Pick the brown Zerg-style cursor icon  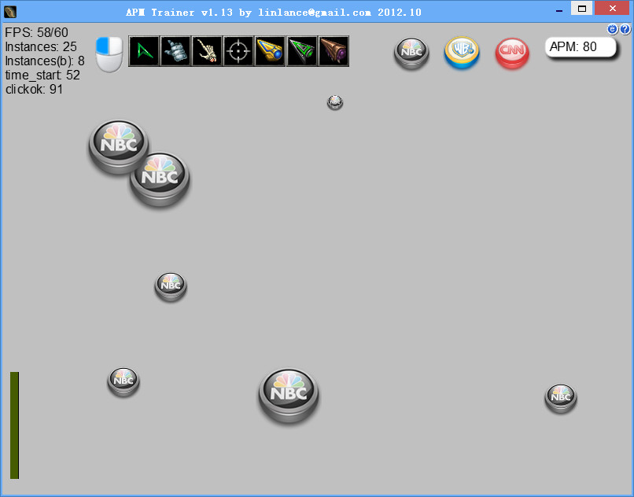334,51
